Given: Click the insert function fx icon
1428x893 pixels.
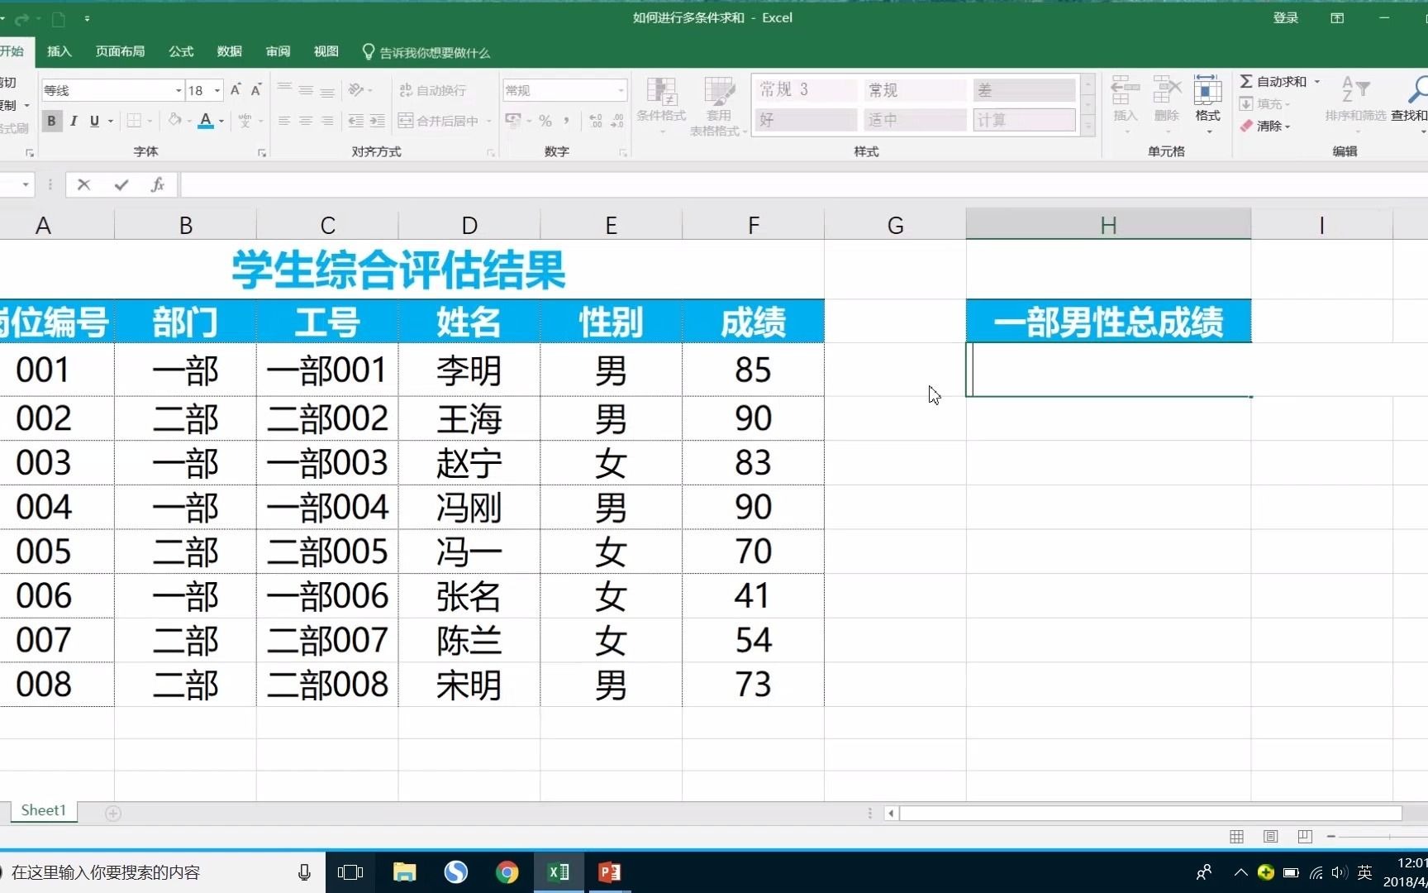Looking at the screenshot, I should [x=157, y=184].
